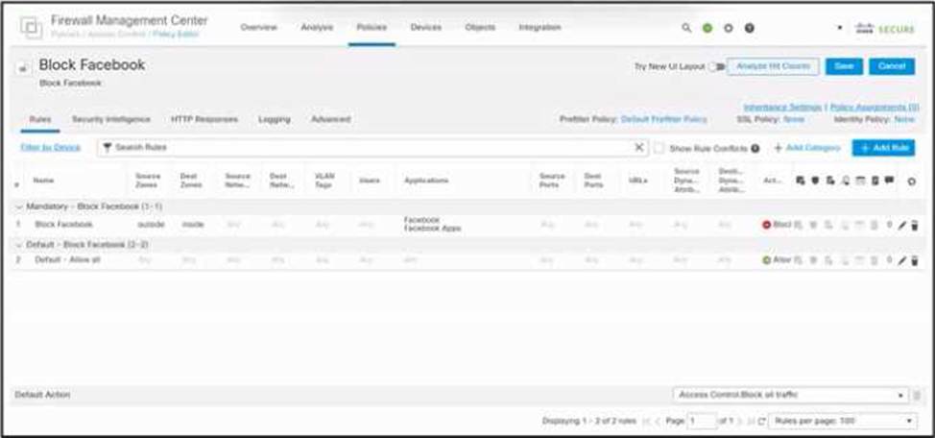This screenshot has width=935, height=438.
Task: Click the filter funnel icon in Search Rules
Action: (x=108, y=147)
